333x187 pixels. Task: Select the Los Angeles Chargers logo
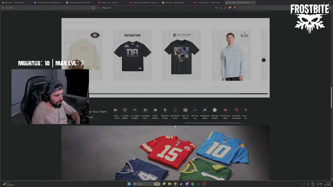[x=135, y=110]
